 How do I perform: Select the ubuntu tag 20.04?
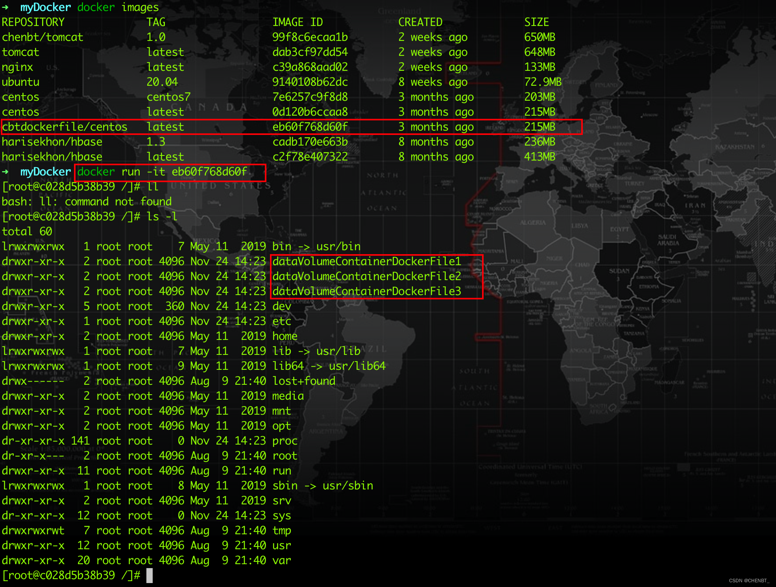click(162, 82)
